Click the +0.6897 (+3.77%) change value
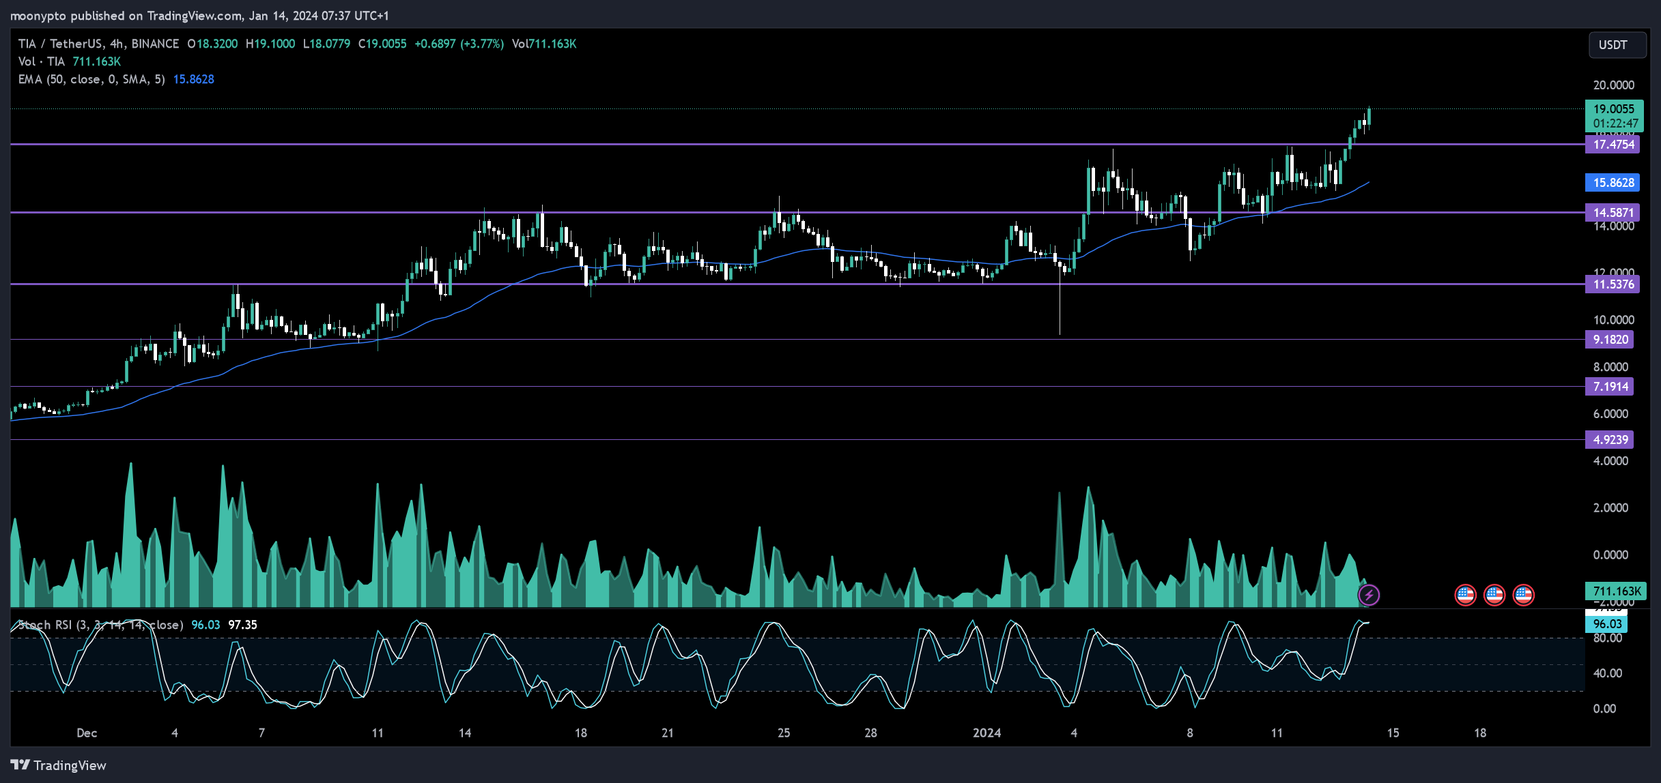This screenshot has width=1661, height=783. (459, 44)
